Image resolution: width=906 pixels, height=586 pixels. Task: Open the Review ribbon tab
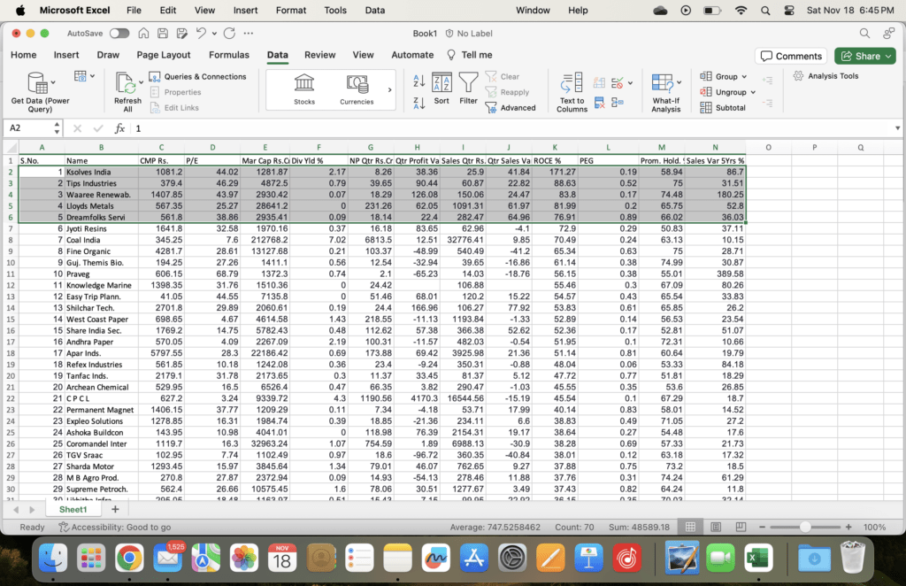[x=320, y=55]
